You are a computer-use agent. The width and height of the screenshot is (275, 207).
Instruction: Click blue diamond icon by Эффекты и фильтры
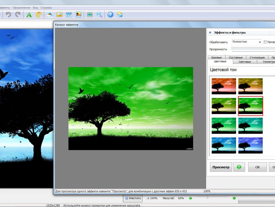tap(210, 32)
